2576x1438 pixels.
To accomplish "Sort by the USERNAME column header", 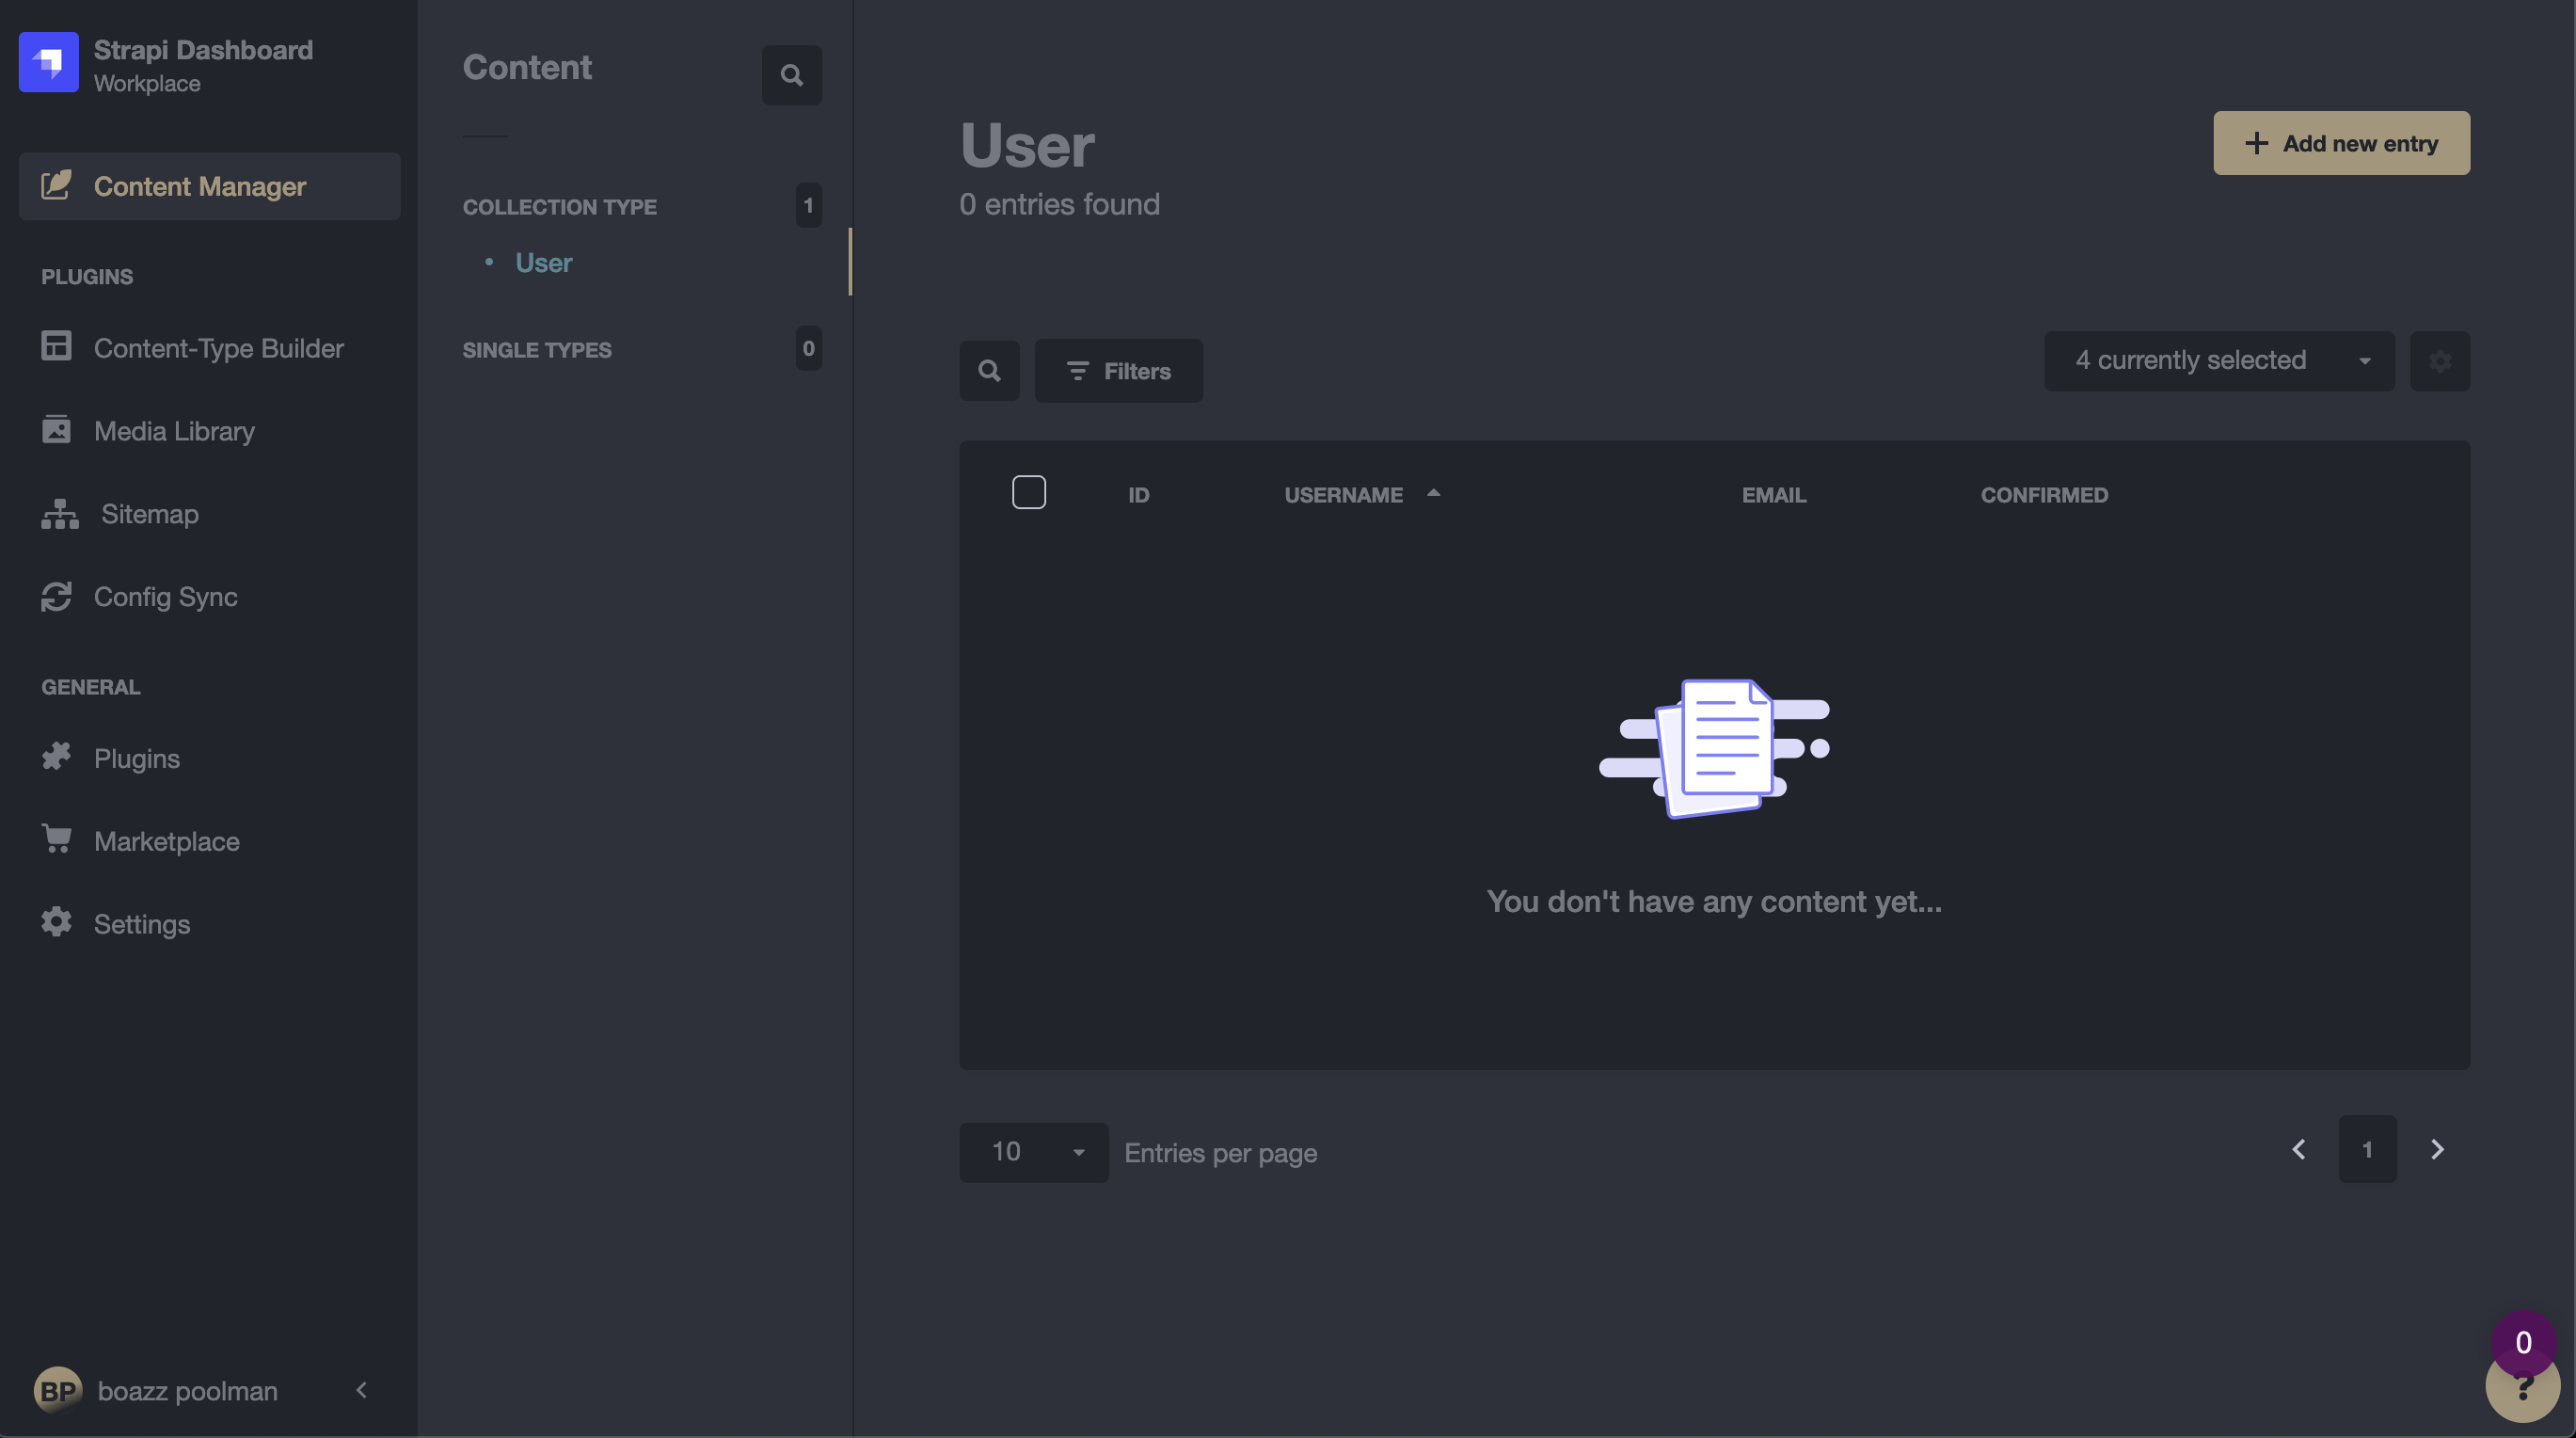I will [x=1343, y=495].
